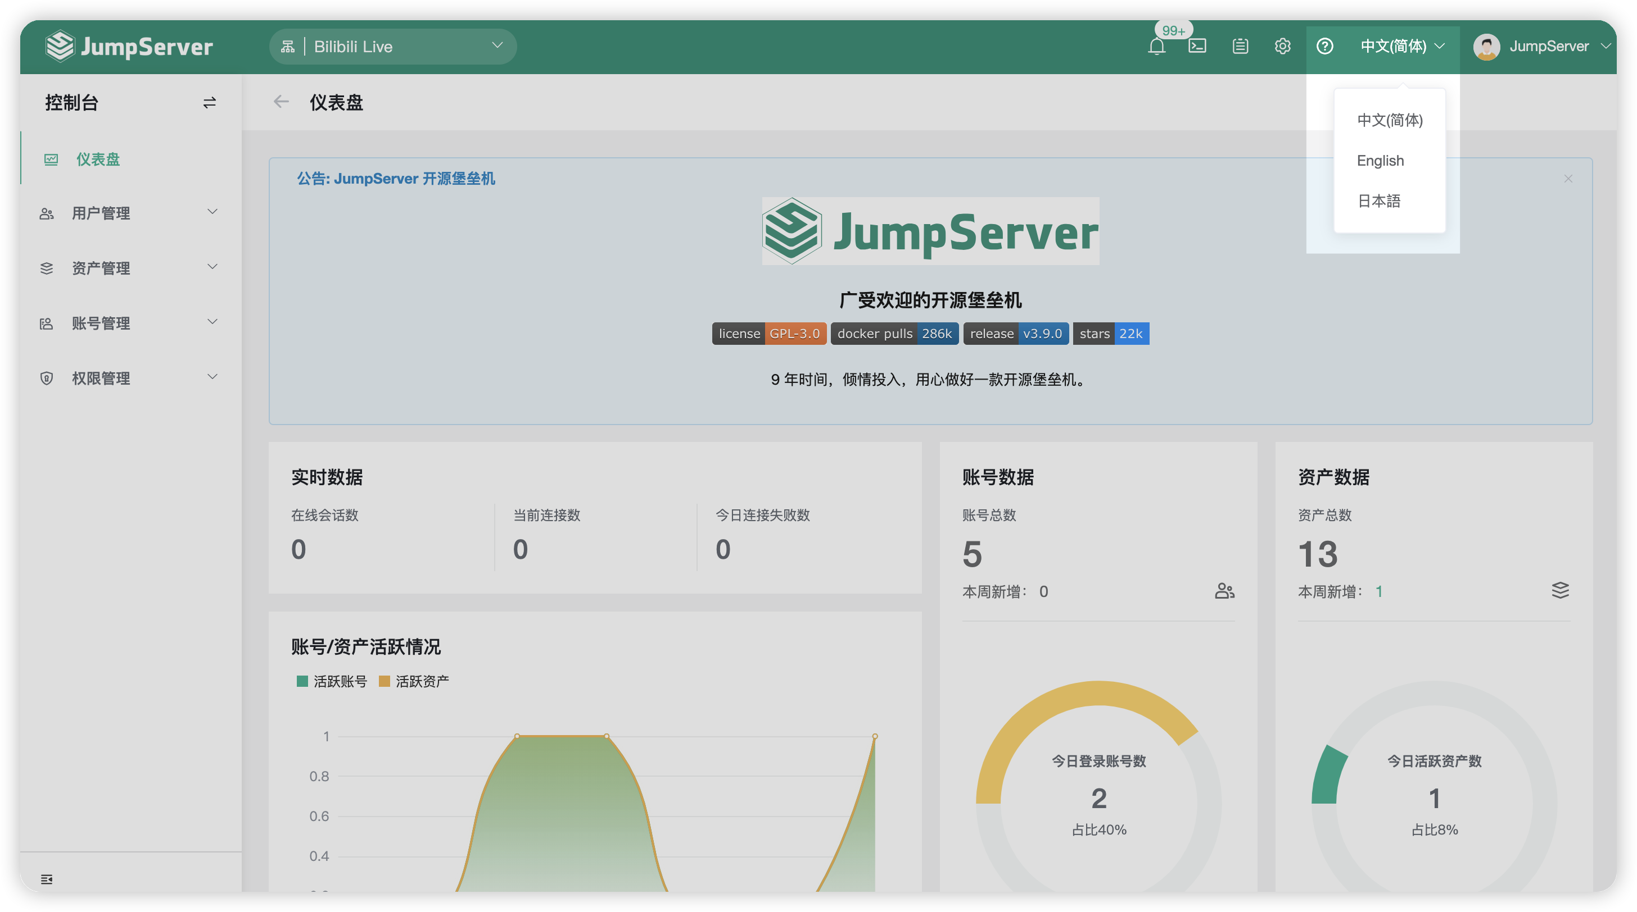Image resolution: width=1637 pixels, height=912 pixels.
Task: Open 资产管理 sidebar menu
Action: (x=131, y=268)
